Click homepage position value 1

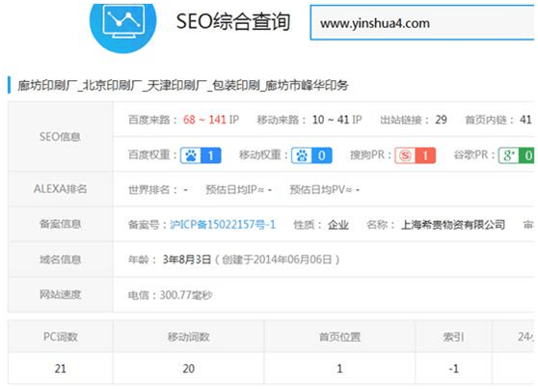339,369
